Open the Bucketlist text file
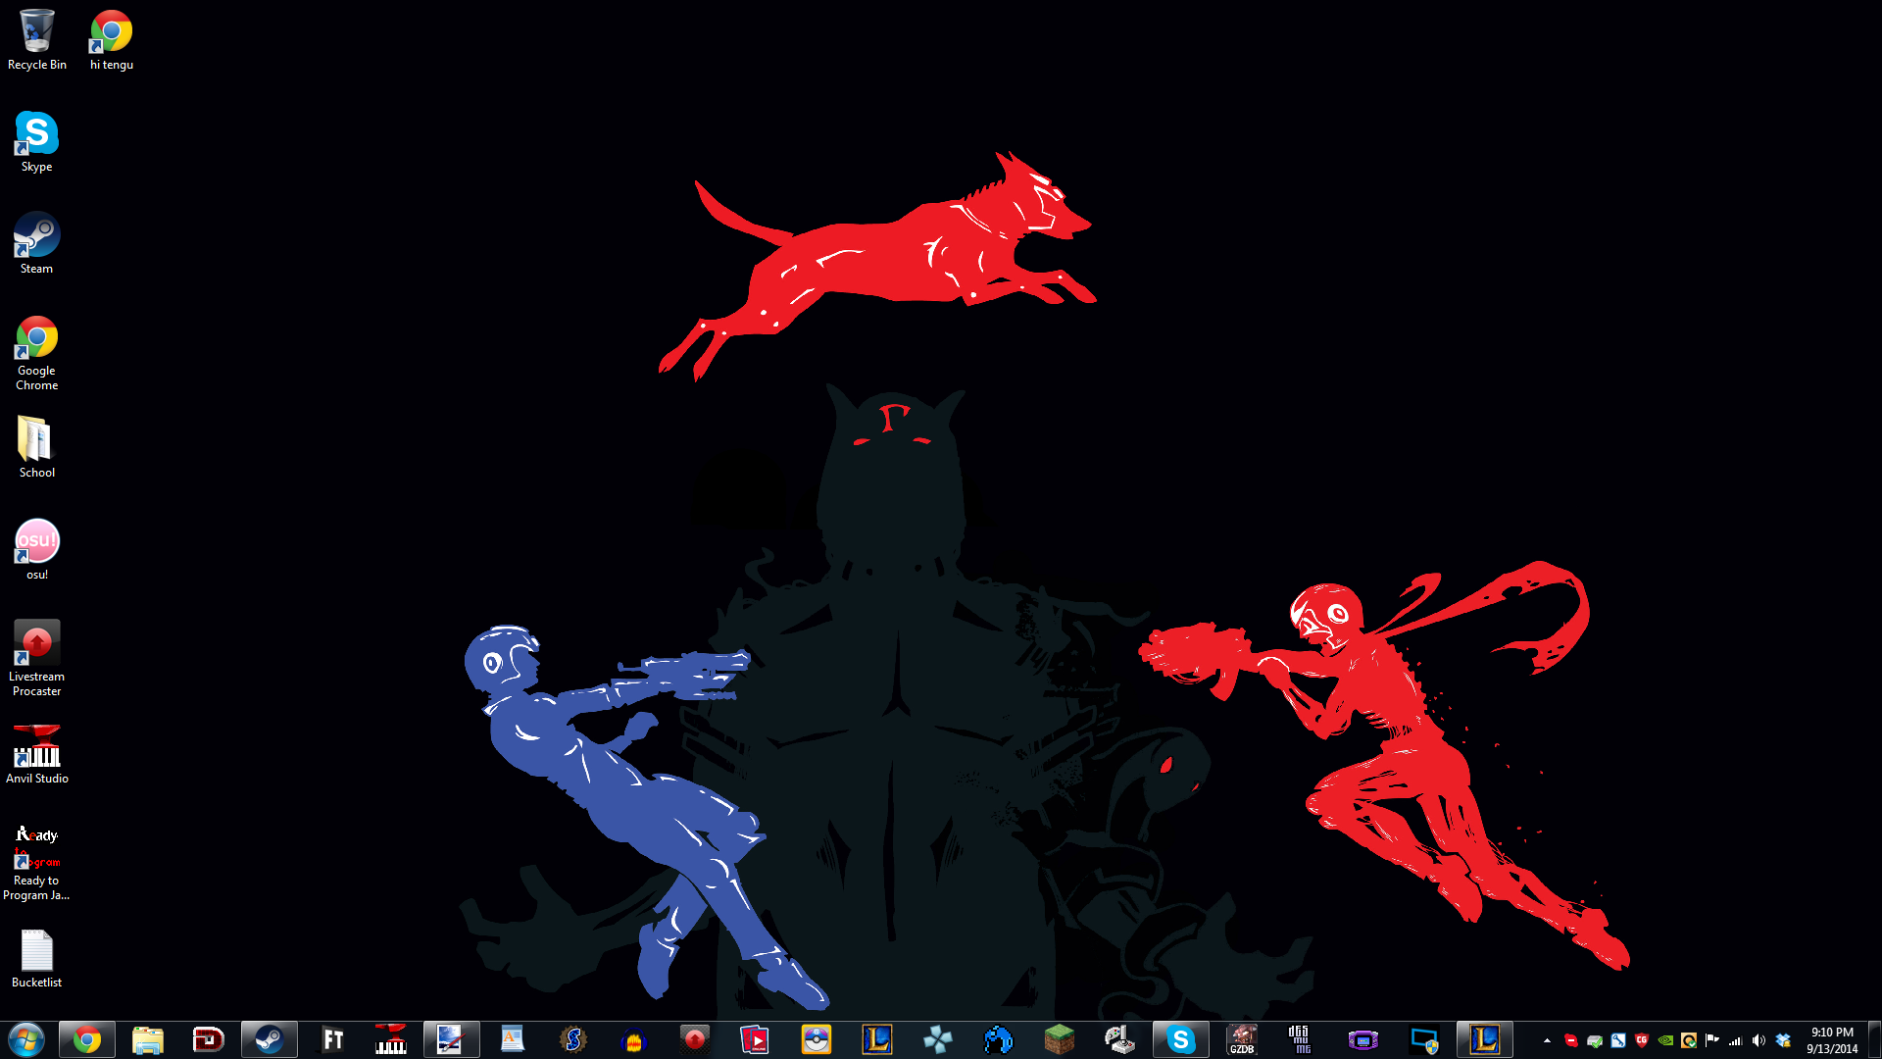 pos(36,950)
